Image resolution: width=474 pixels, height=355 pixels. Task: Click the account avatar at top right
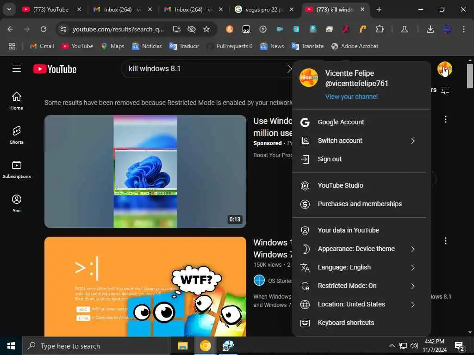(444, 69)
